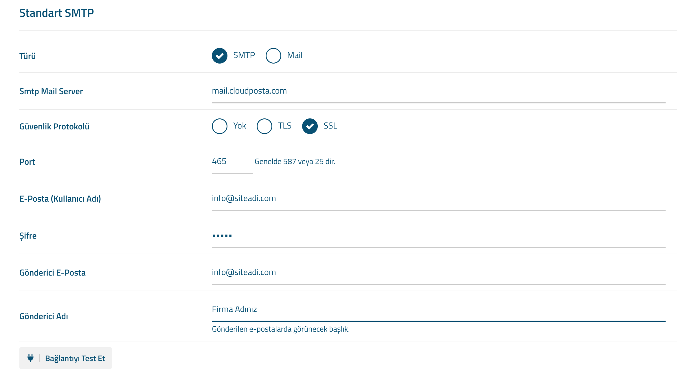This screenshot has height=381, width=698.
Task: Click the Bağlantıyı Test Et button
Action: (75, 358)
